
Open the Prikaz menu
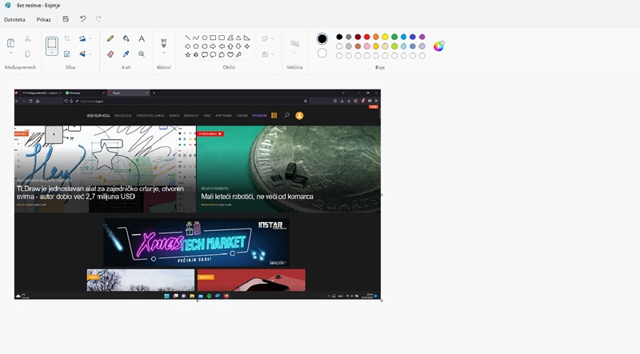(x=43, y=18)
